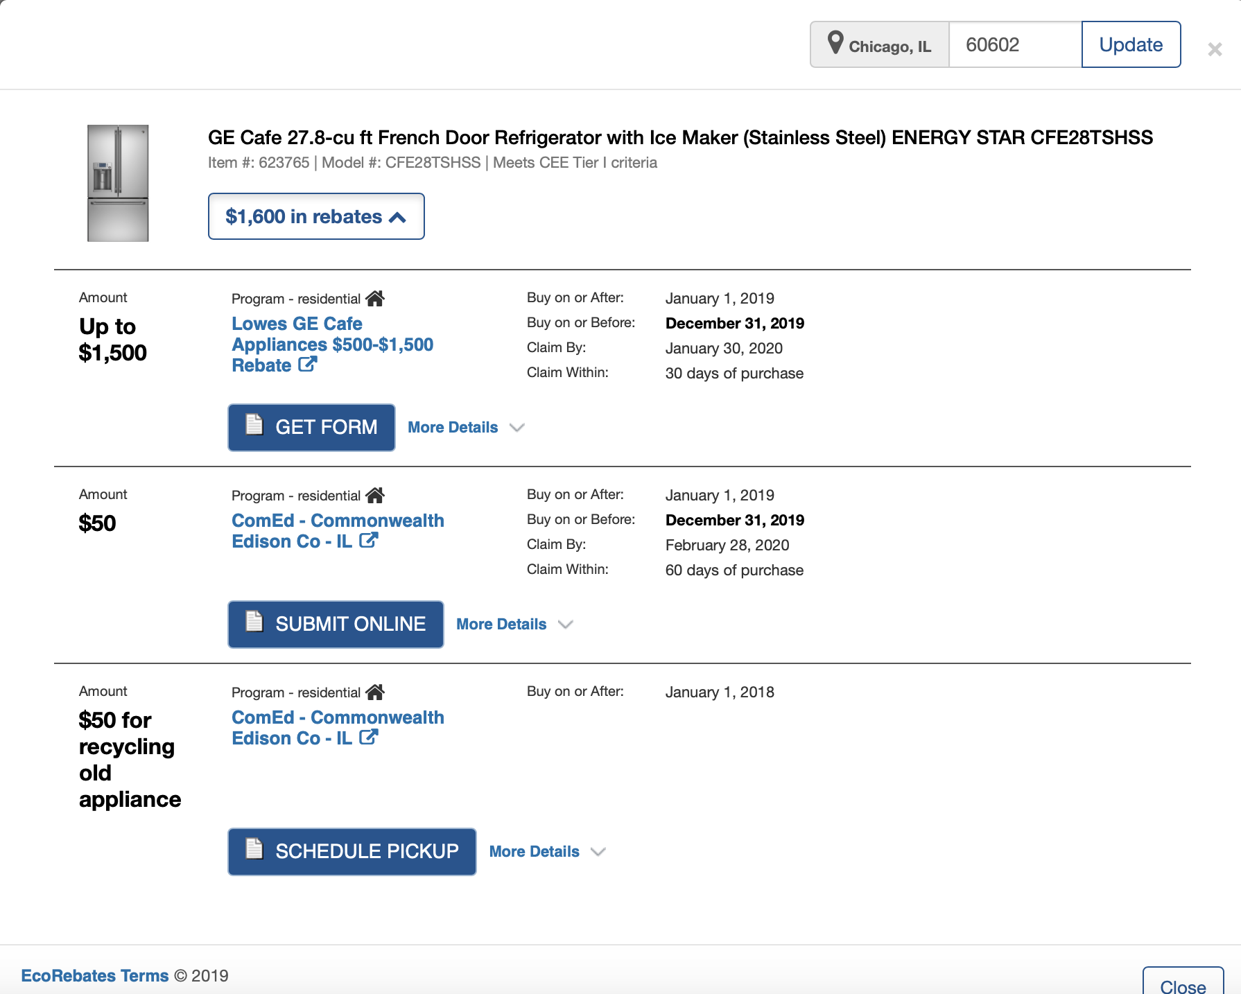
Task: Open the Lowes GE Cafe Appliances Rebate link
Action: 332,344
